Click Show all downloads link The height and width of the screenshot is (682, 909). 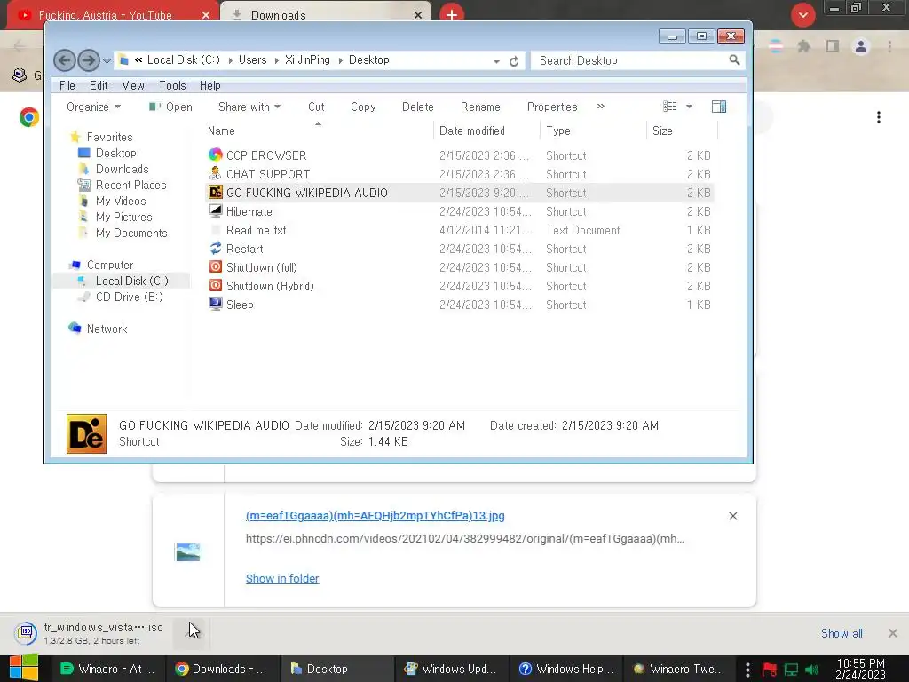(842, 633)
